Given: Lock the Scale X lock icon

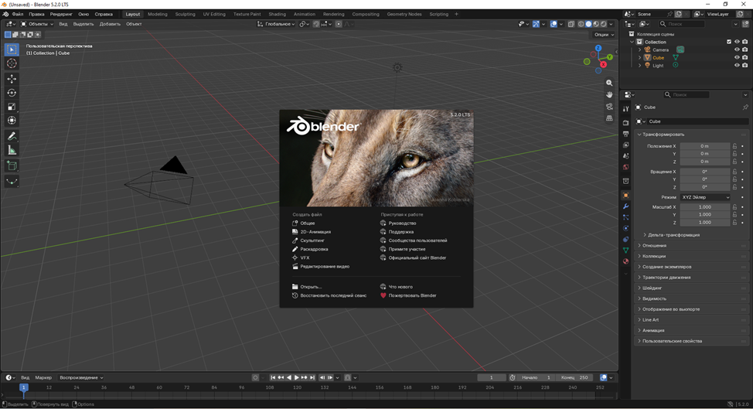Looking at the screenshot, I should (x=734, y=207).
